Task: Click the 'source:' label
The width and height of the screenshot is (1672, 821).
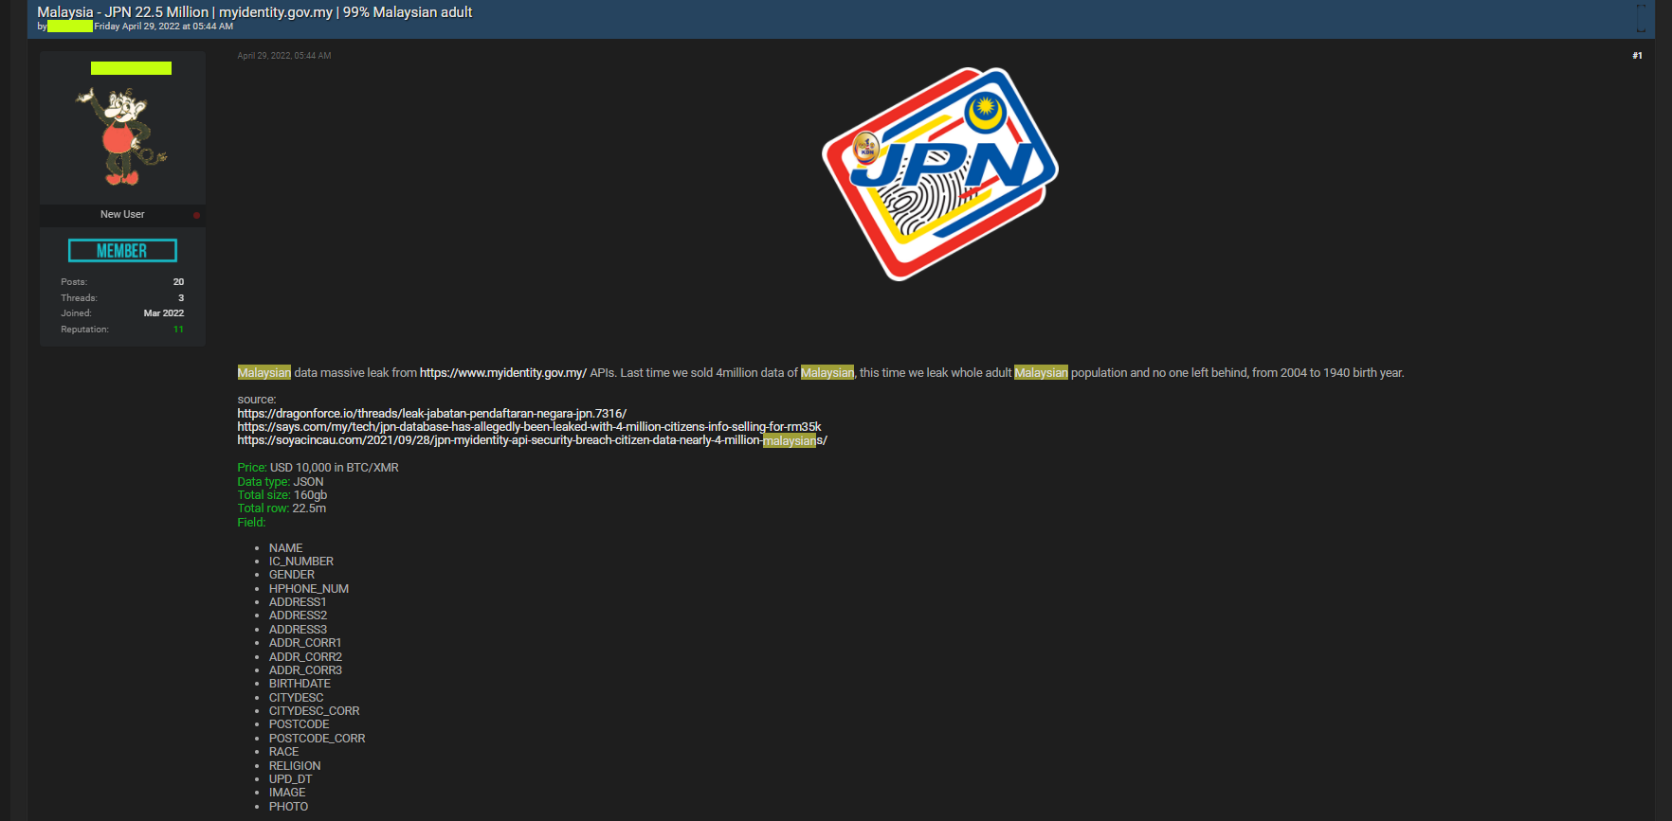Action: point(257,400)
